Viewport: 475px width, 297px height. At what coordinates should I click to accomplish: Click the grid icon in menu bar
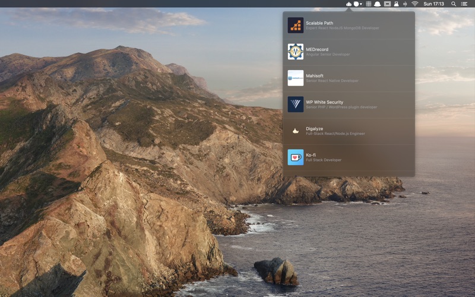(x=368, y=4)
